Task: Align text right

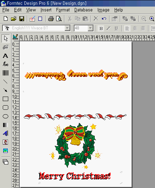Action: pos(143,28)
